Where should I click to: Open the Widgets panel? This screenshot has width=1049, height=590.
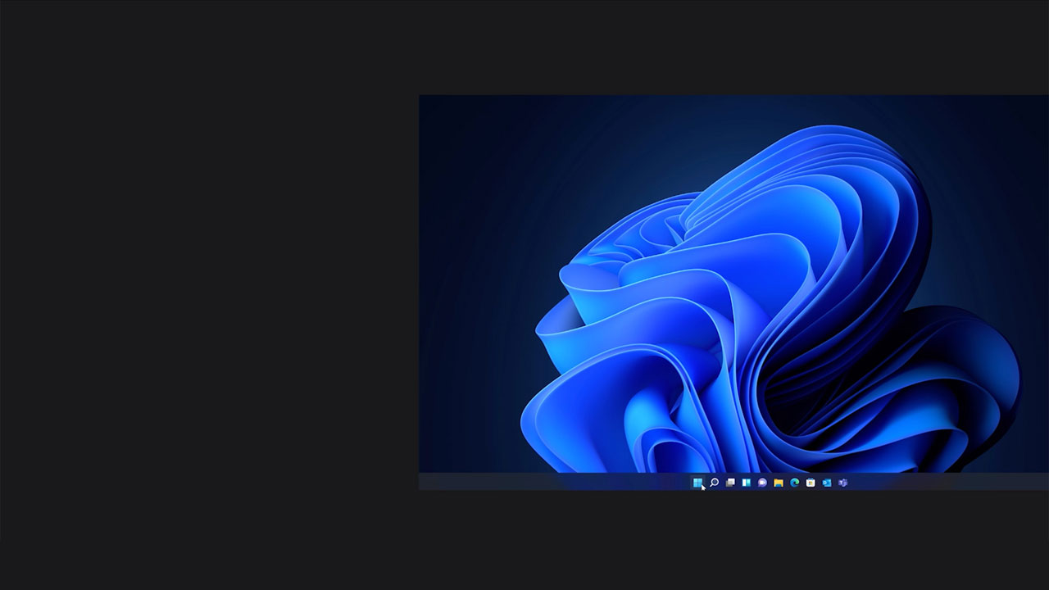(746, 483)
